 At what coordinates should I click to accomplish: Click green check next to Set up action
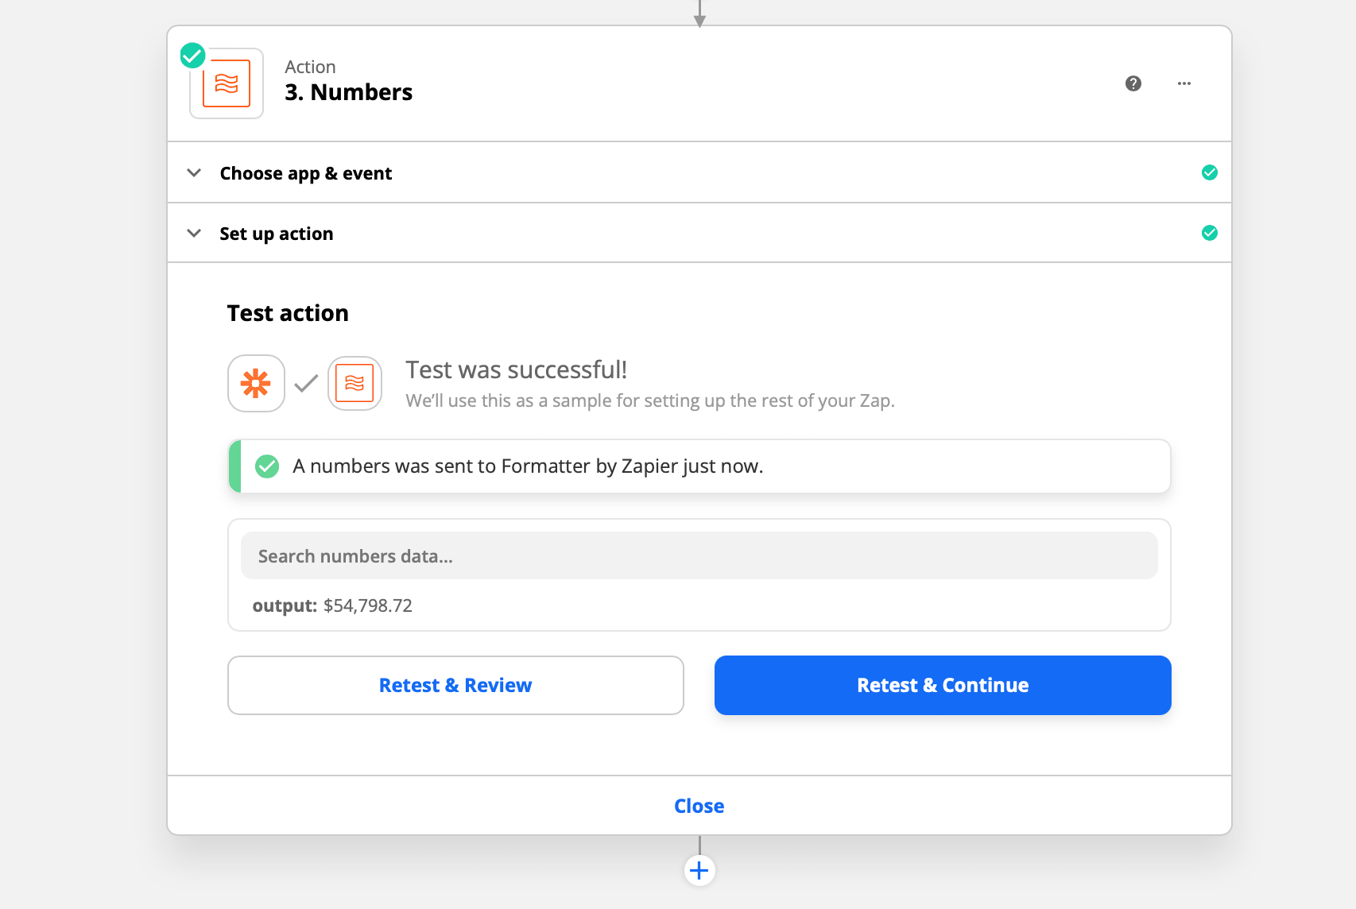(x=1209, y=233)
